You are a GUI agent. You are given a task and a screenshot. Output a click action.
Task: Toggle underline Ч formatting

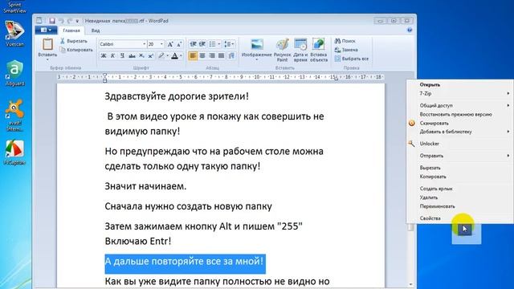(x=122, y=55)
